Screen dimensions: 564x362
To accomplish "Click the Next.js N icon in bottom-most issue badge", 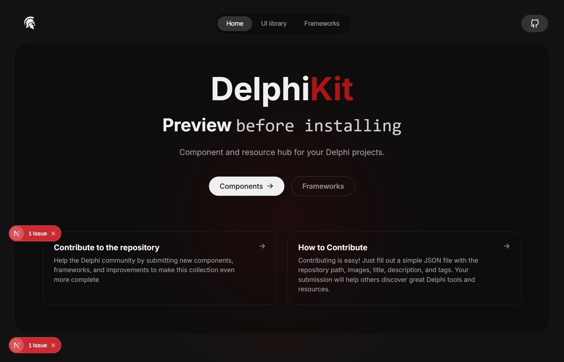I will pyautogui.click(x=17, y=345).
